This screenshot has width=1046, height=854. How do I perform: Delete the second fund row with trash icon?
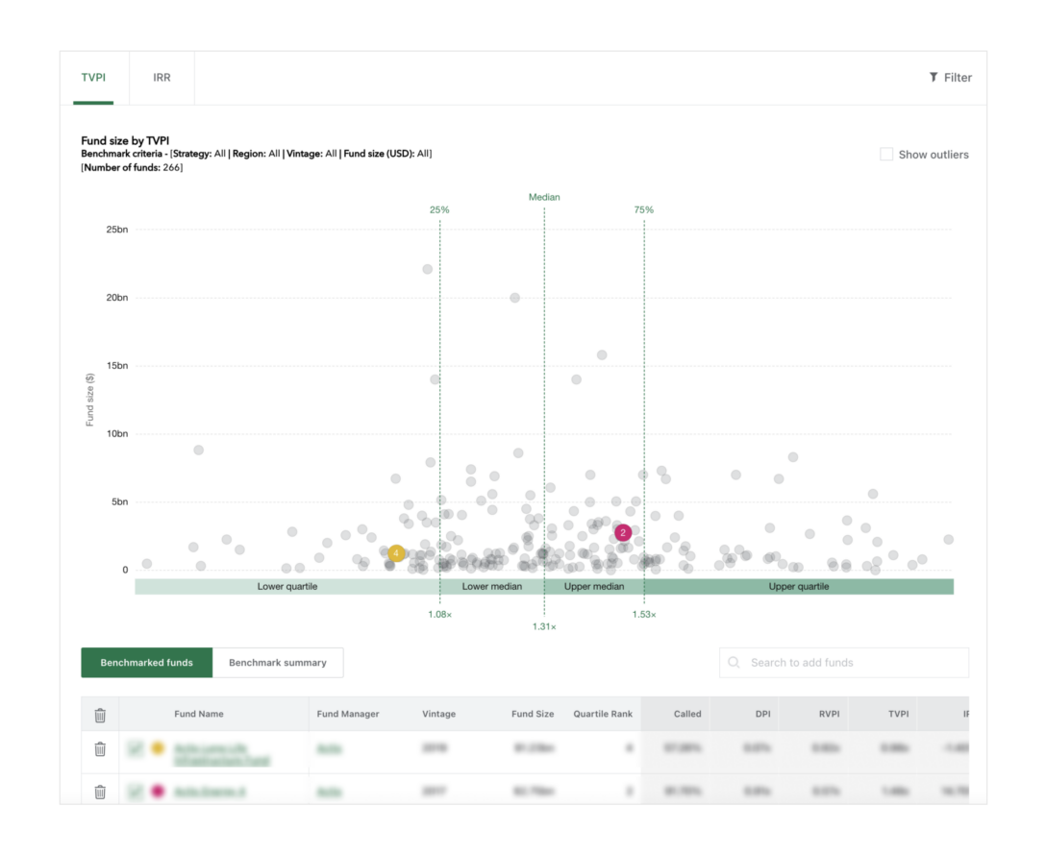(100, 793)
